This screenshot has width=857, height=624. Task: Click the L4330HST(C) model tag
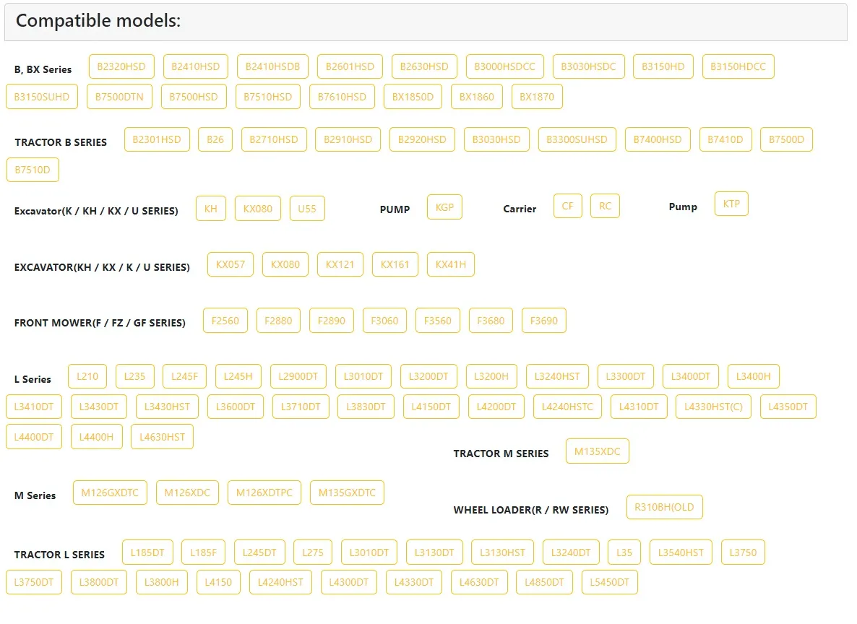[x=713, y=407]
